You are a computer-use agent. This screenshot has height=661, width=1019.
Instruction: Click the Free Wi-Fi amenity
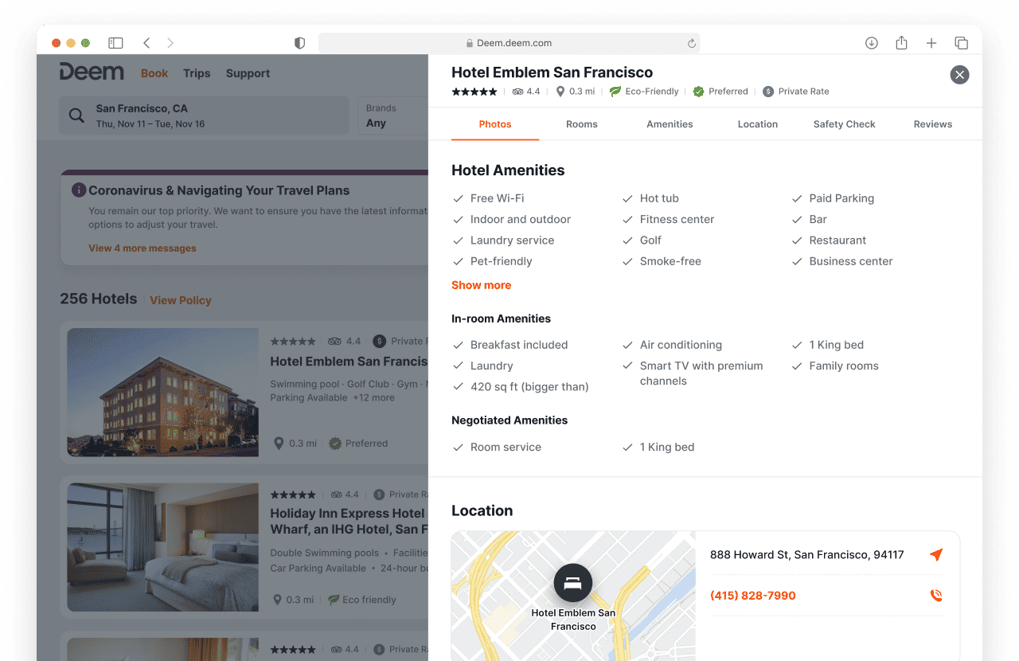(x=497, y=198)
